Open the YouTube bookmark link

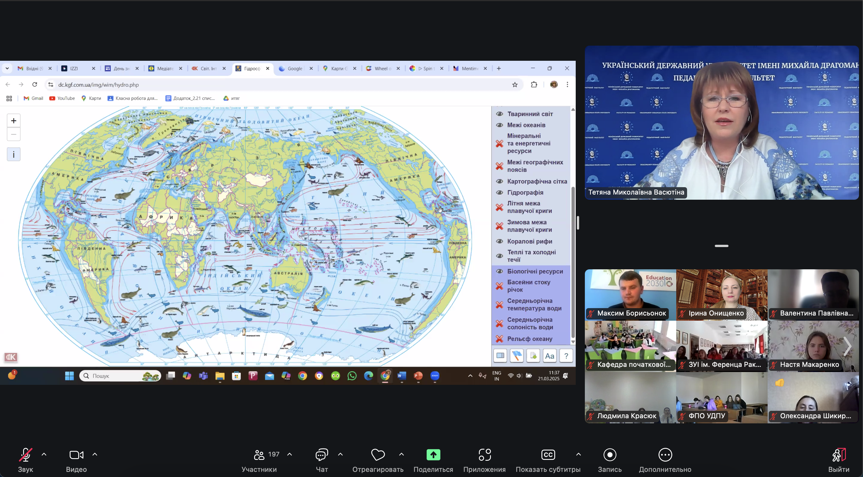(x=62, y=98)
